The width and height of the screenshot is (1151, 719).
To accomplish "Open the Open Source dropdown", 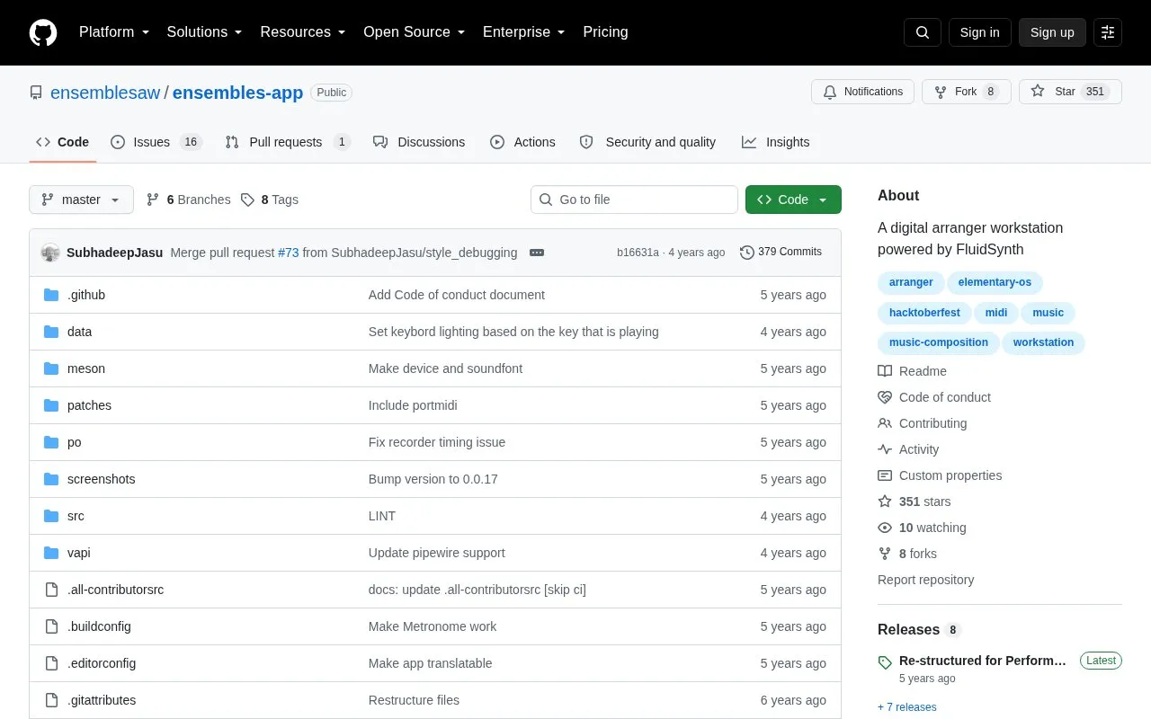I will click(415, 32).
